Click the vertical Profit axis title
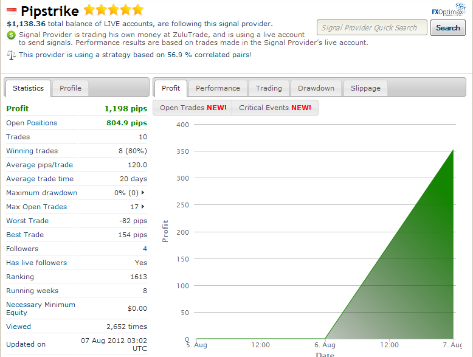Viewport: 473px width, 357px height. click(165, 231)
